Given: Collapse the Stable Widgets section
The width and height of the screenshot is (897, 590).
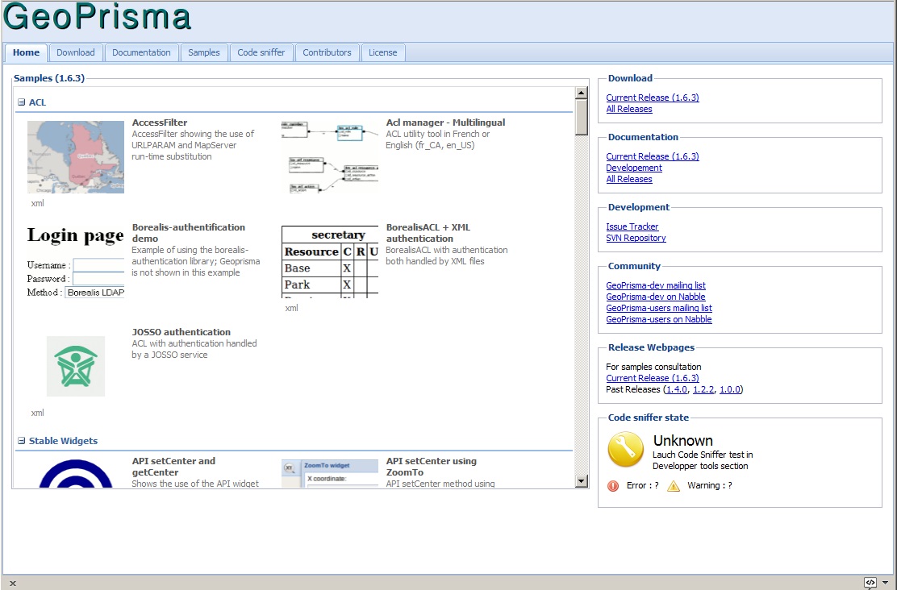Looking at the screenshot, I should (x=22, y=442).
